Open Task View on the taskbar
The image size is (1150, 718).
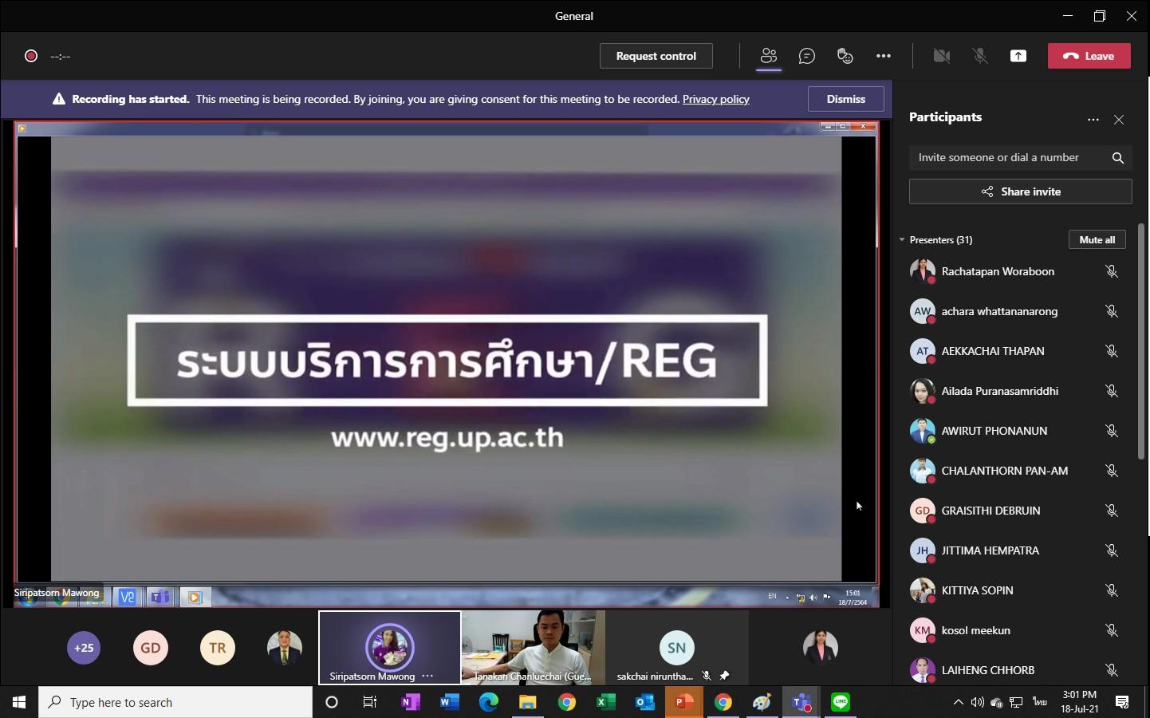(370, 702)
